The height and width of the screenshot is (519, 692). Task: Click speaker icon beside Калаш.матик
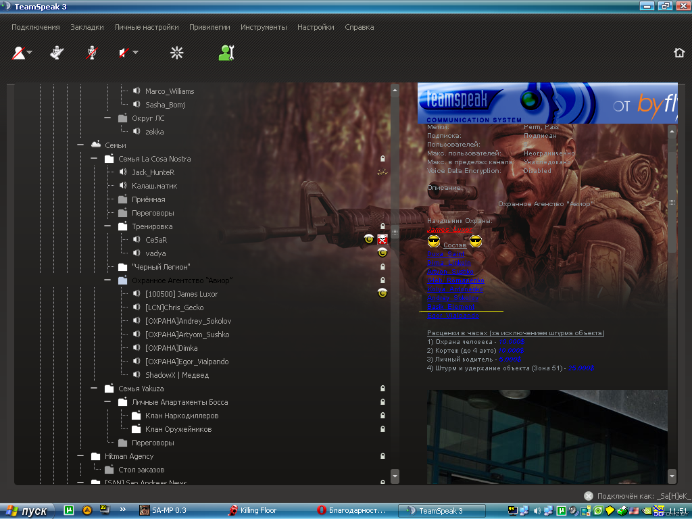point(123,185)
